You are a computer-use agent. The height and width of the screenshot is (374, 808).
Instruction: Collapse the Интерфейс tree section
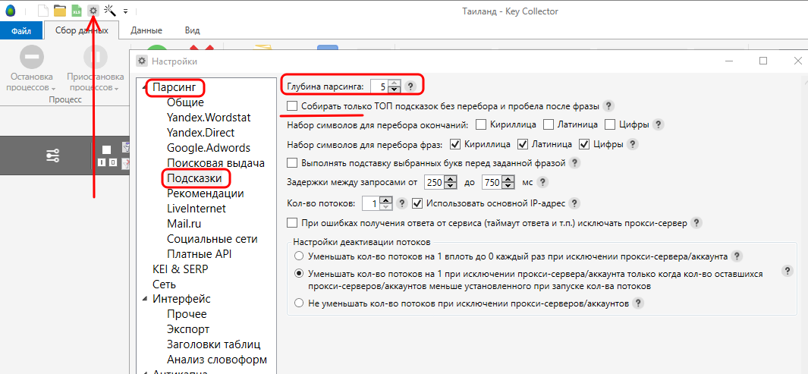(x=145, y=300)
